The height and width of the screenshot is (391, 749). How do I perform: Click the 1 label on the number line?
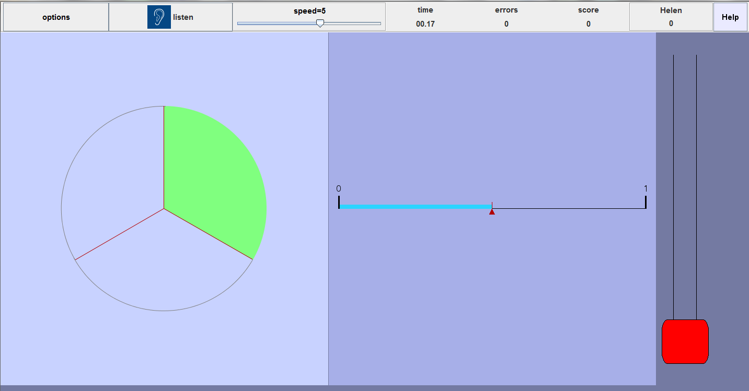[646, 188]
